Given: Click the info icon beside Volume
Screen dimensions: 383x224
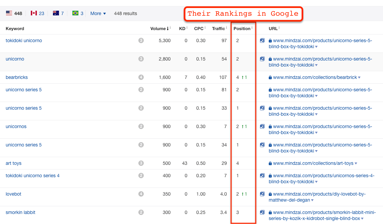Looking at the screenshot, I should click(170, 27).
